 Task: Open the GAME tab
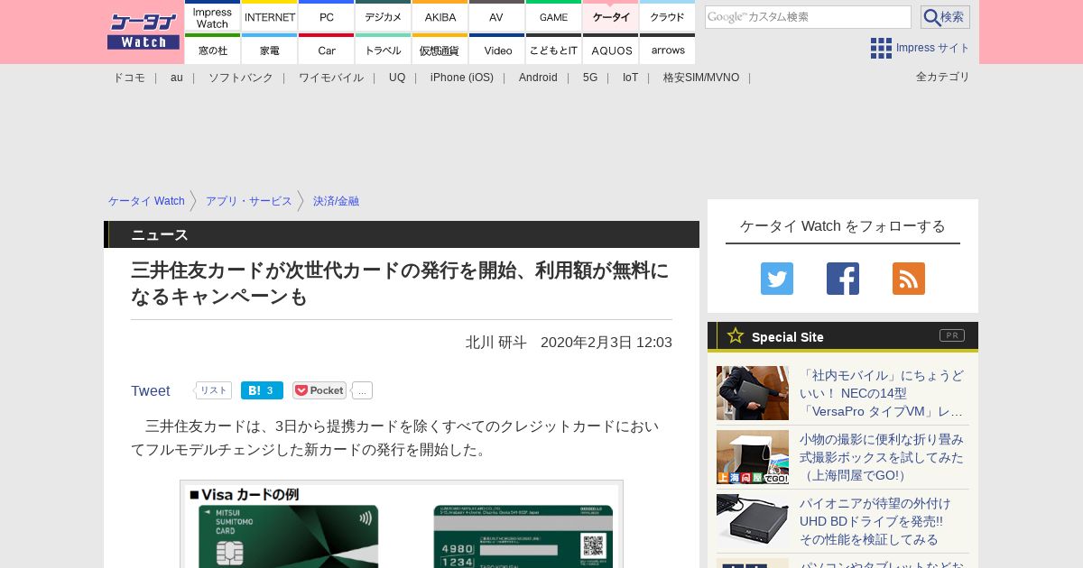[x=553, y=16]
